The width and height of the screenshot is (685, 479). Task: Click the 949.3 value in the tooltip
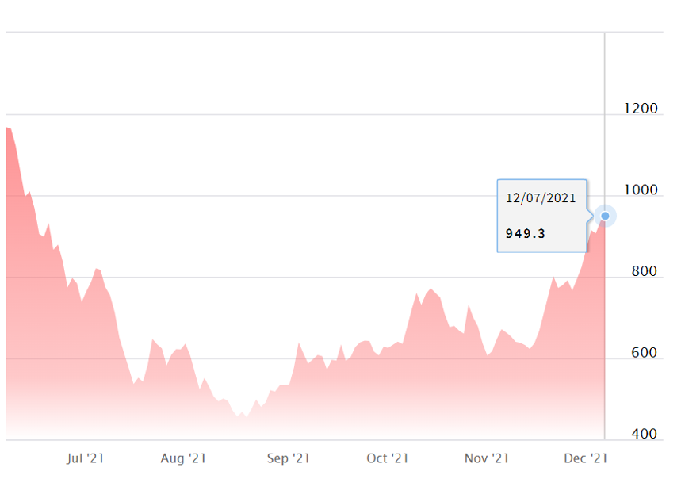tap(526, 234)
